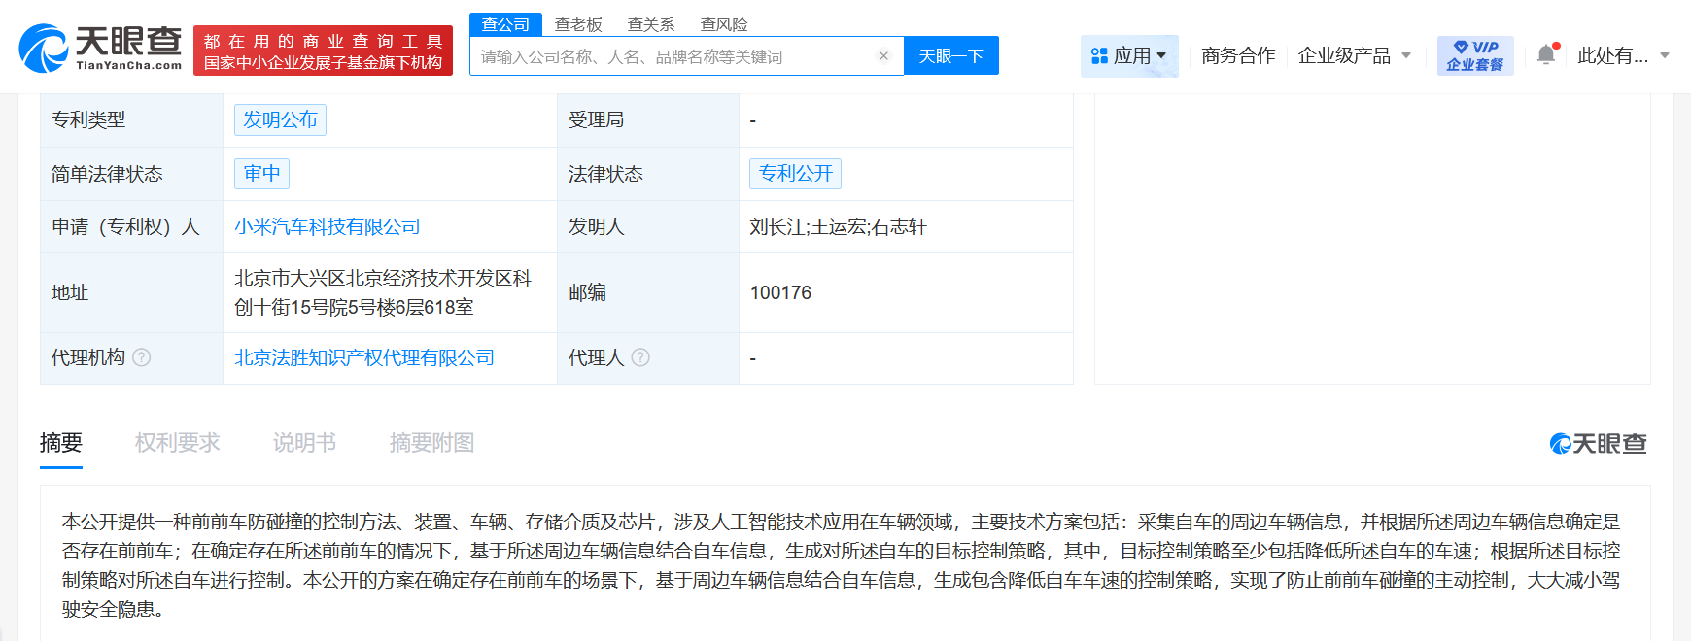The height and width of the screenshot is (641, 1691).
Task: Open the TianYanCha logo homepage
Action: (100, 49)
